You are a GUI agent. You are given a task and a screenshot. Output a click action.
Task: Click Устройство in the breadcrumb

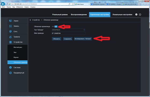[36, 20]
